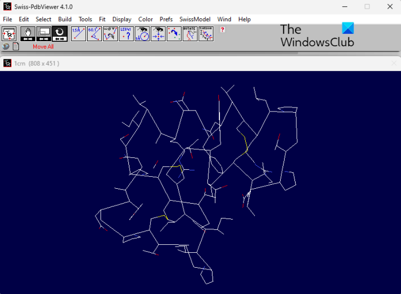
Task: Activate the show-groups-within-radius eye tool
Action: pyautogui.click(x=142, y=34)
